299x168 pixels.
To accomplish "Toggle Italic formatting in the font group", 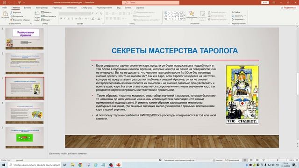I will click(x=65, y=19).
